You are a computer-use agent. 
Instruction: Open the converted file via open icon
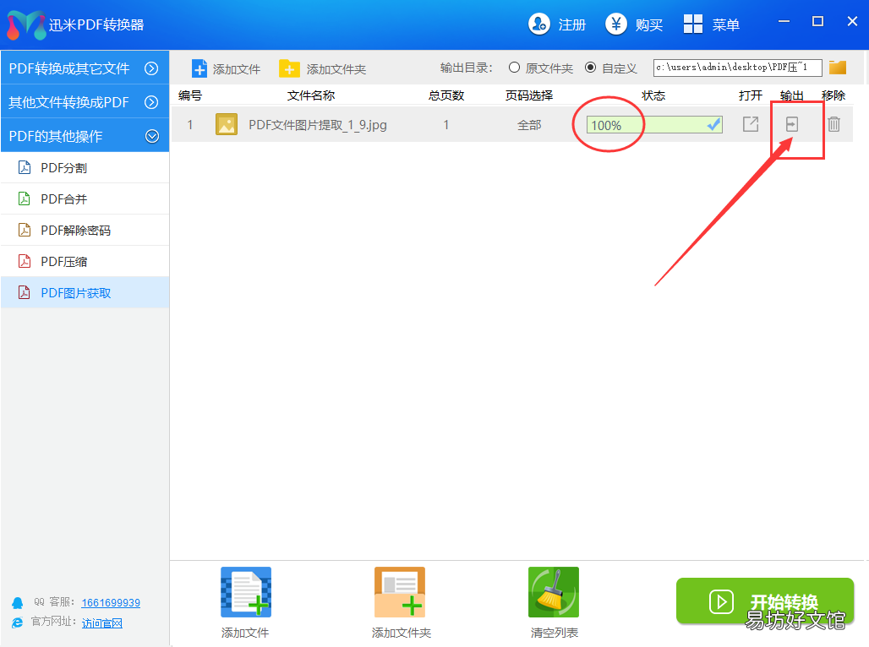click(751, 124)
